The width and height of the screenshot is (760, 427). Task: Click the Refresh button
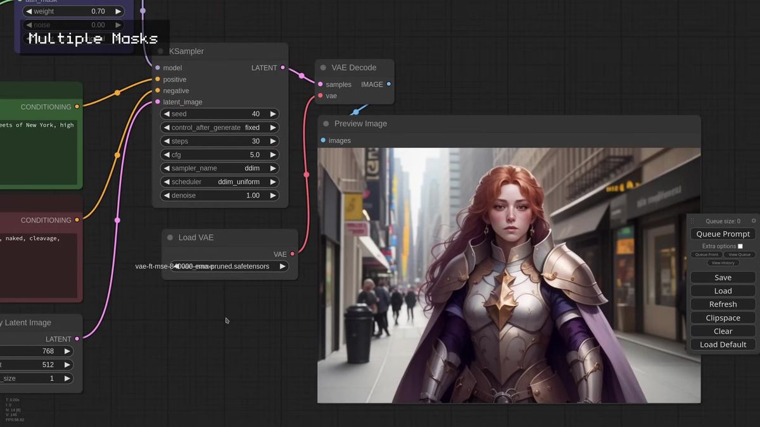(723, 304)
